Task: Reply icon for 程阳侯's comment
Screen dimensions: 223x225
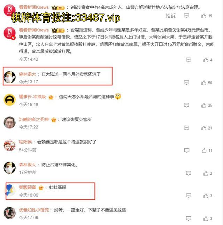Action: (x=187, y=151)
